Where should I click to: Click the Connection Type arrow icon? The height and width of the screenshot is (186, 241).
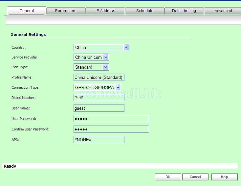point(118,87)
